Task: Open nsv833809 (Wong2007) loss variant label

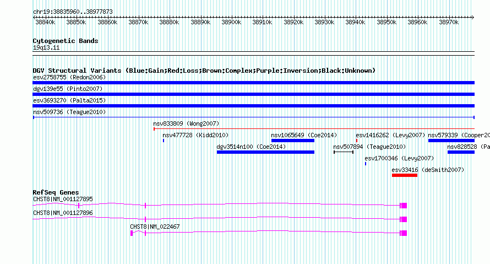Action: (186, 123)
